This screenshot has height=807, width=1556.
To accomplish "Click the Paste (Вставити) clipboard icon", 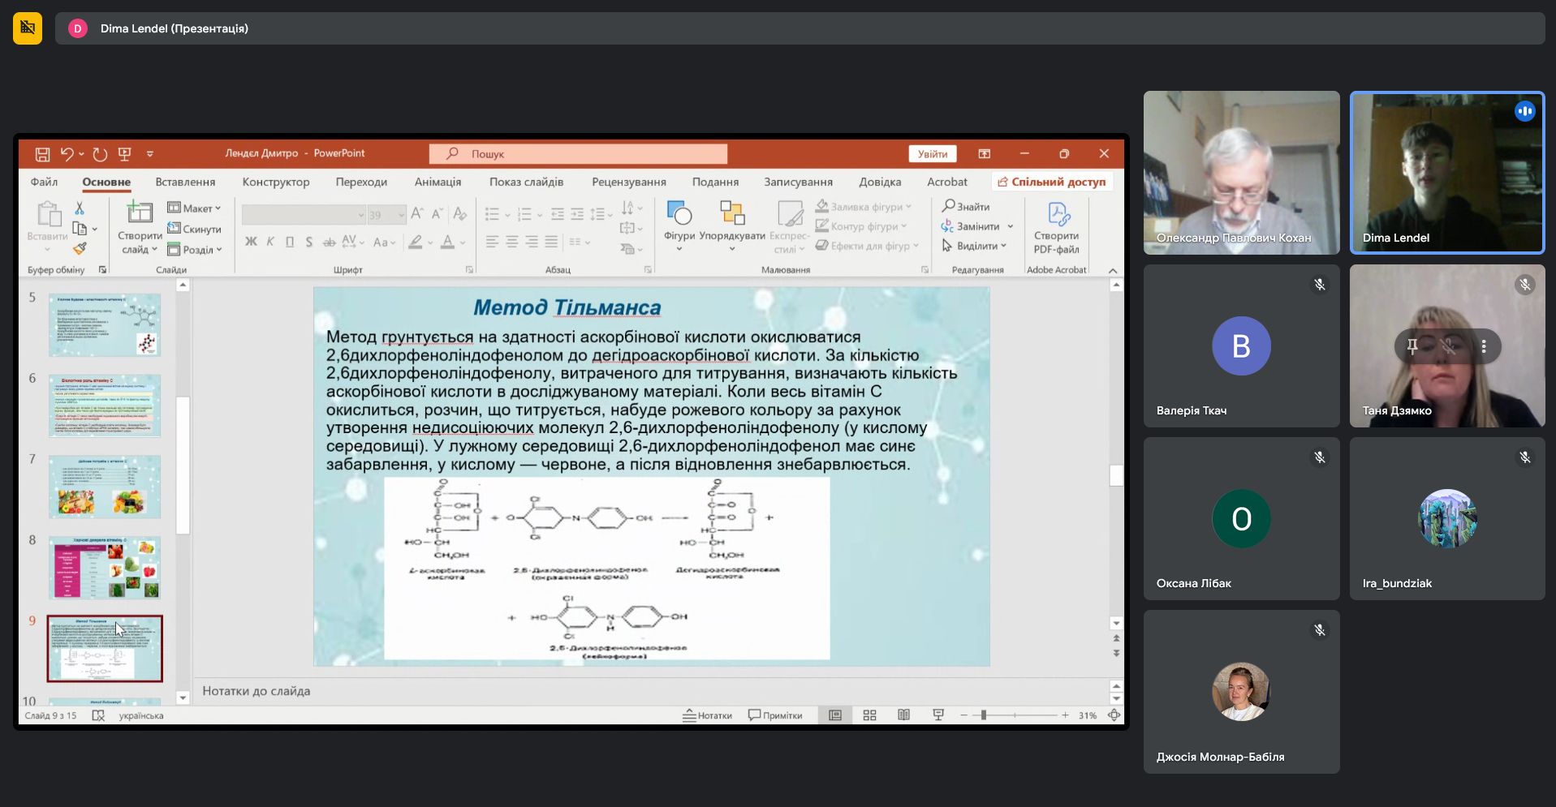I will 48,215.
